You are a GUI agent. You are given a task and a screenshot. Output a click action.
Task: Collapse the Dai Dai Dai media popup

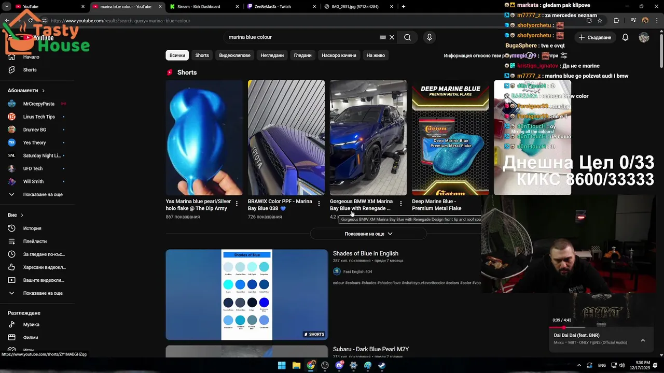point(643,340)
